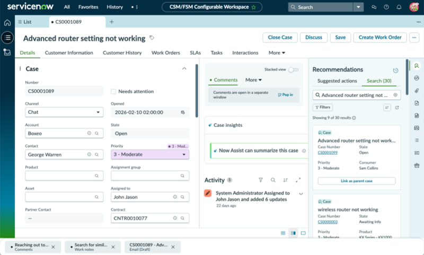
Task: Open the More dropdown next to Comments
Action: point(253,80)
